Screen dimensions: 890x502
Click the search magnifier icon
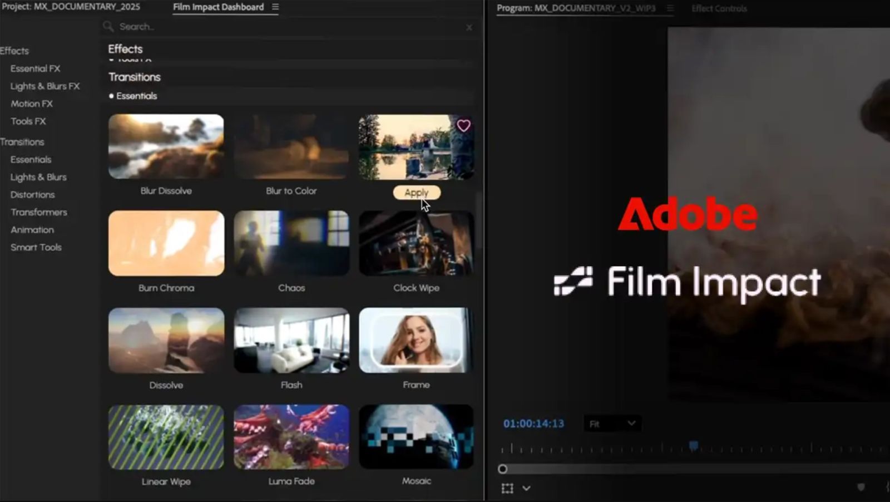pyautogui.click(x=108, y=26)
